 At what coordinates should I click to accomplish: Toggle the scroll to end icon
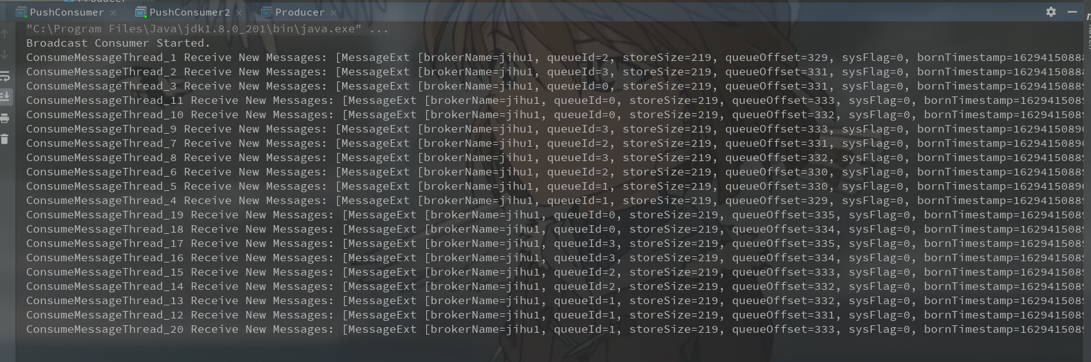5,96
